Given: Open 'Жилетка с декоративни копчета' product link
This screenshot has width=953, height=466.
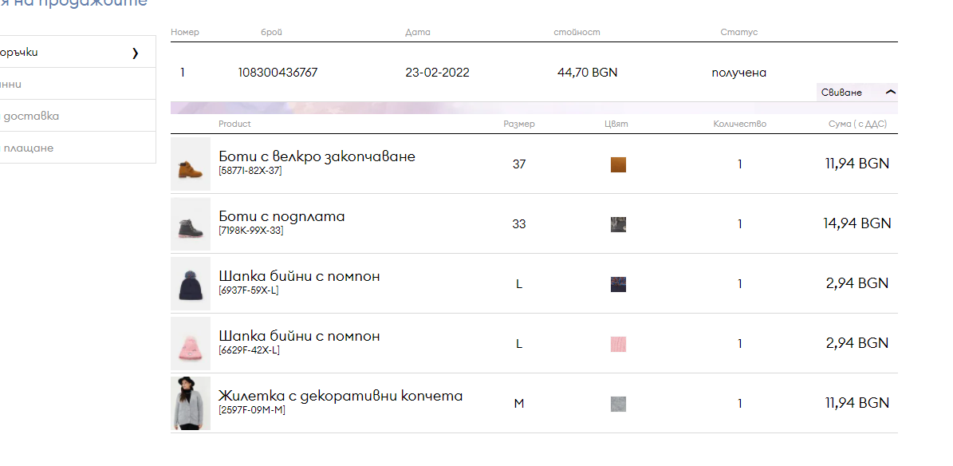Looking at the screenshot, I should click(340, 396).
